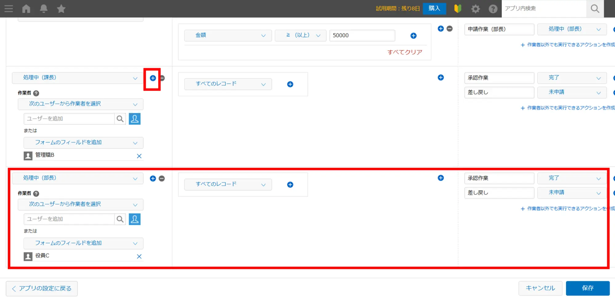Image resolution: width=615 pixels, height=299 pixels.
Task: Add a status row after 処理中（課長）
Action: [153, 78]
